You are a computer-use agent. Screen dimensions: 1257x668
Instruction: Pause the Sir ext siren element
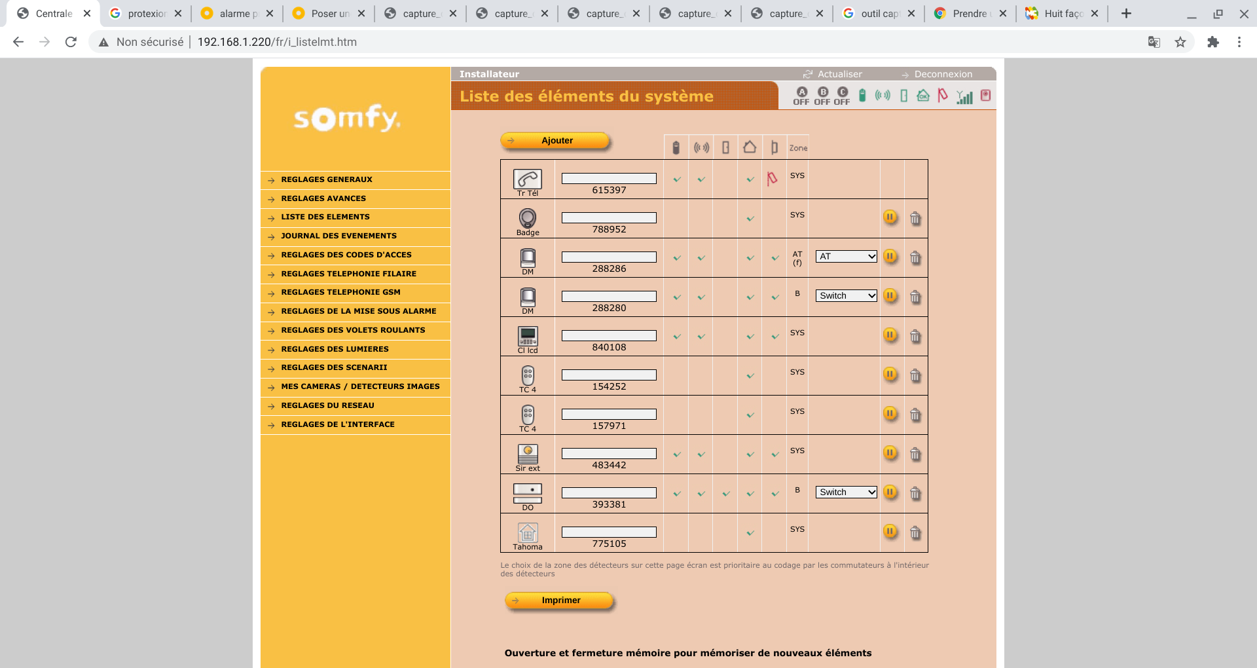[890, 453]
